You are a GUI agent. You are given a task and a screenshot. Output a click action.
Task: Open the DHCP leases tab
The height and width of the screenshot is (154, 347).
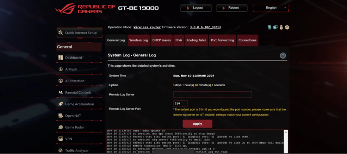coord(161,40)
